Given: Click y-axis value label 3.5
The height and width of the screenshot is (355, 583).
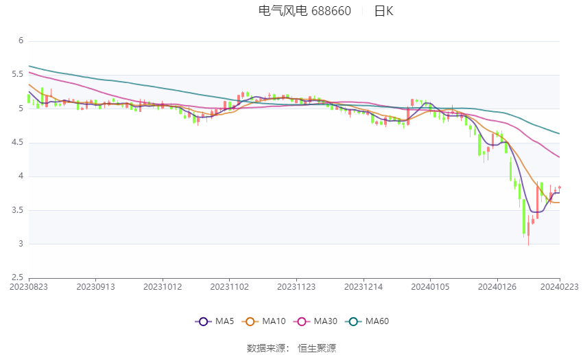Looking at the screenshot, I should pos(17,210).
